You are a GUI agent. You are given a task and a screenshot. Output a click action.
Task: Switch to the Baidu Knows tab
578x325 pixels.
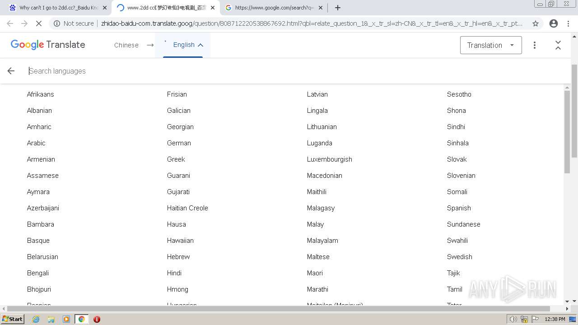coord(58,8)
